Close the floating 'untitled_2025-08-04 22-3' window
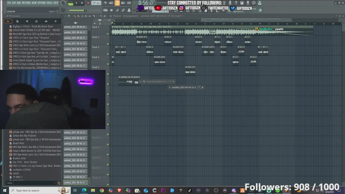Screen dimensions: 345x194 [202, 87]
